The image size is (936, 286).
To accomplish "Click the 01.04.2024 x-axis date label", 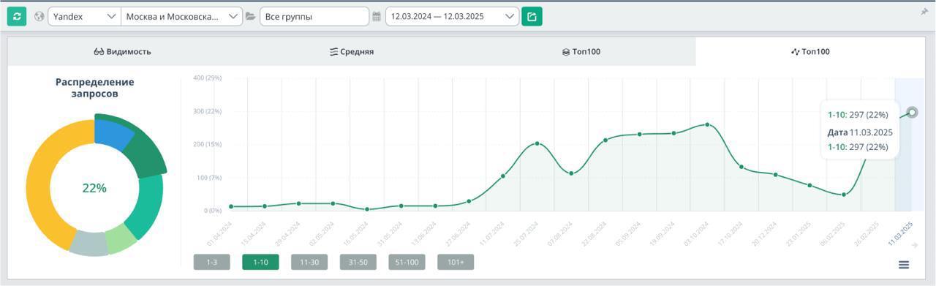I will (x=220, y=234).
